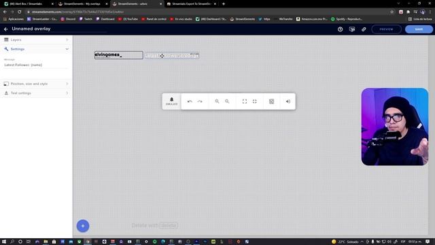This screenshot has width=435, height=245.
Task: Click the browser back arrow
Action: click(5, 12)
